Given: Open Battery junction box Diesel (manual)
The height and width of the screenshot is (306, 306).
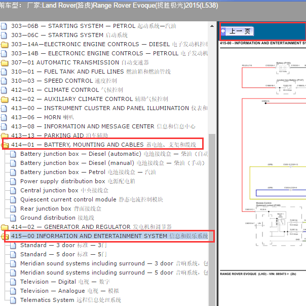Looking at the screenshot, I should click(x=112, y=163).
